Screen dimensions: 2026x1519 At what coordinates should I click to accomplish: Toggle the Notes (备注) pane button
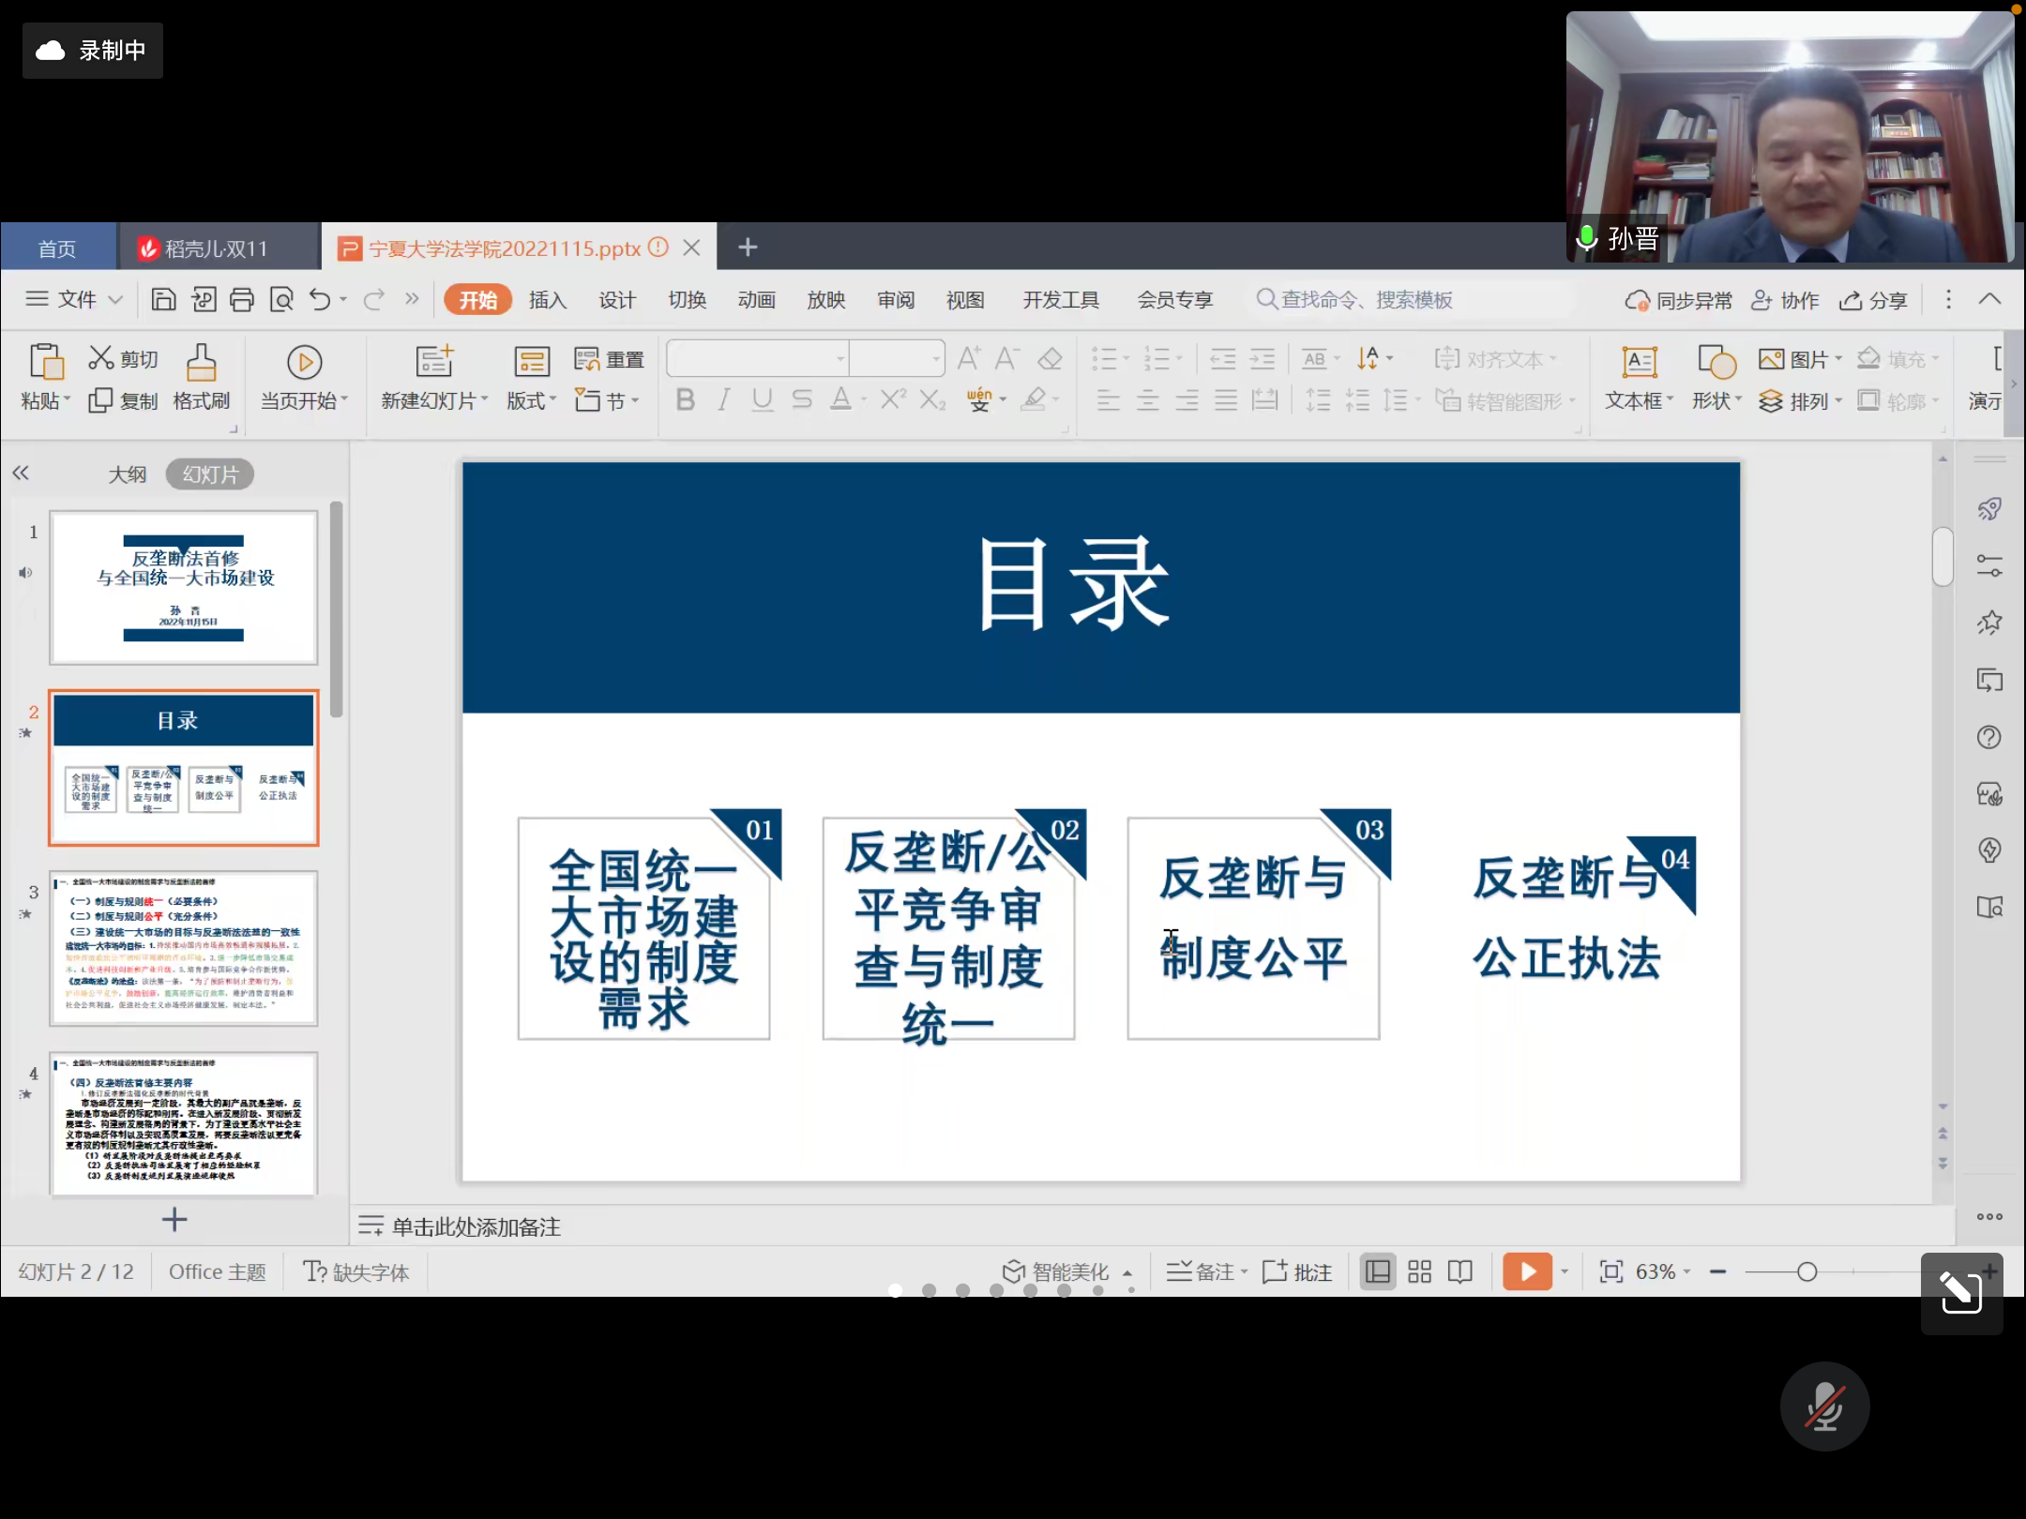point(1205,1271)
